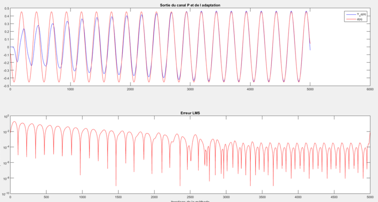Click the 3000 tick label on top plot
This screenshot has width=378, height=202.
190,89
